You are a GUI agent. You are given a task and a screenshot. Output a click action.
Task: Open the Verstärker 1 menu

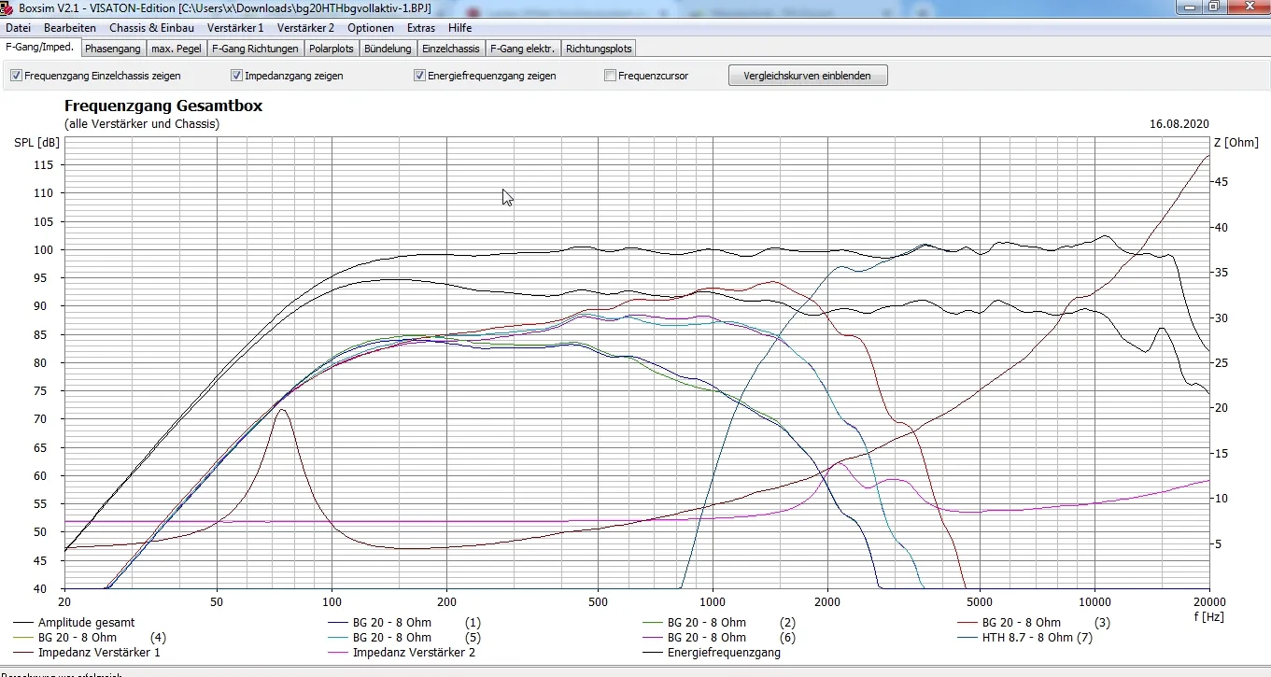[235, 28]
